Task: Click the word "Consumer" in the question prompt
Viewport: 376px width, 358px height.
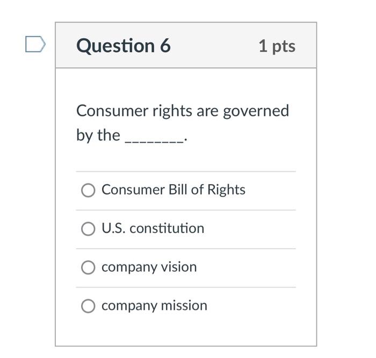Action: (x=111, y=111)
